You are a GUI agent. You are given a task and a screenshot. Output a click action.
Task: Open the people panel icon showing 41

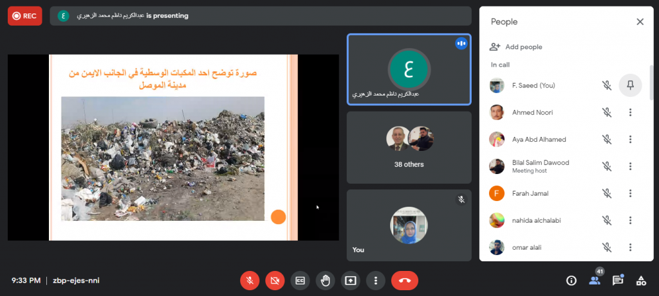(595, 281)
